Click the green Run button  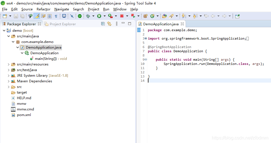pos(99,16)
